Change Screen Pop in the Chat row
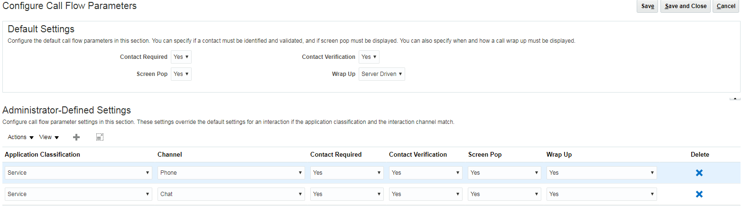Image resolution: width=742 pixels, height=216 pixels. click(x=504, y=194)
